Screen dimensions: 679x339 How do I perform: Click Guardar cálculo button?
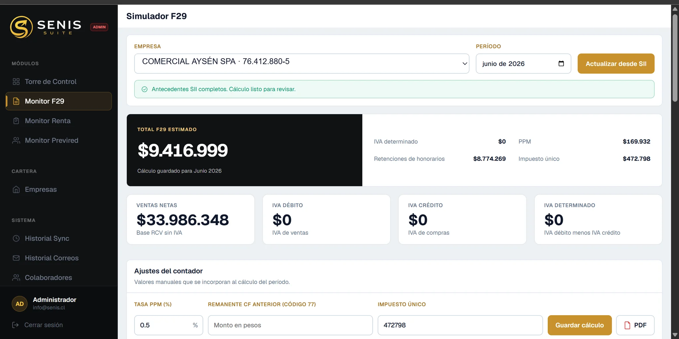click(x=580, y=325)
